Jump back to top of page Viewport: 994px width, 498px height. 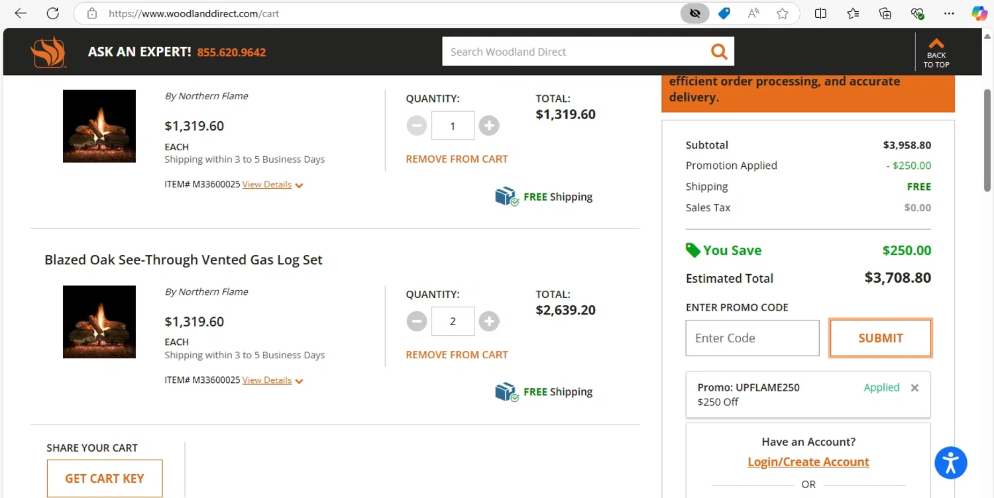point(936,52)
